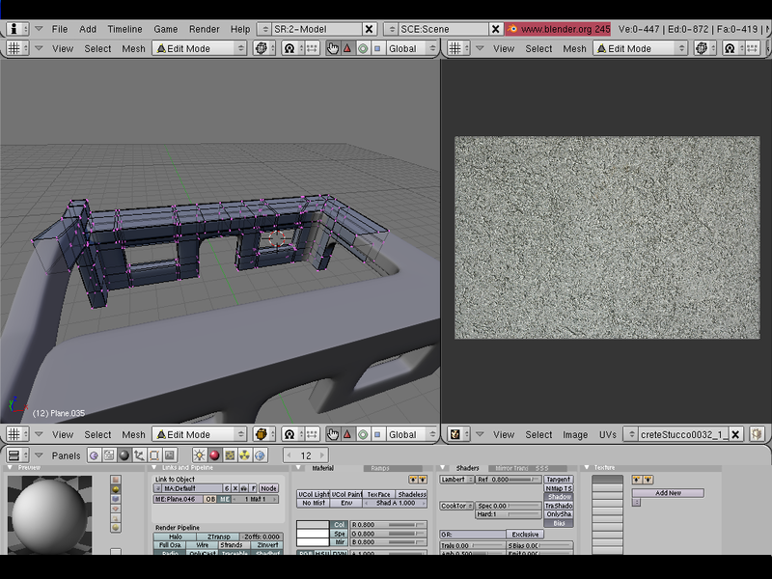The height and width of the screenshot is (579, 772).
Task: Click the Shading context icon in Panels header
Action: coord(124,455)
